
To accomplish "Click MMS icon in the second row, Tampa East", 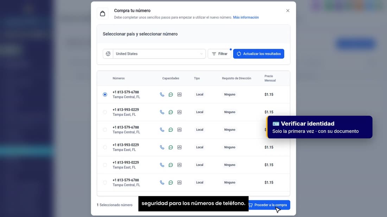I will [179, 112].
